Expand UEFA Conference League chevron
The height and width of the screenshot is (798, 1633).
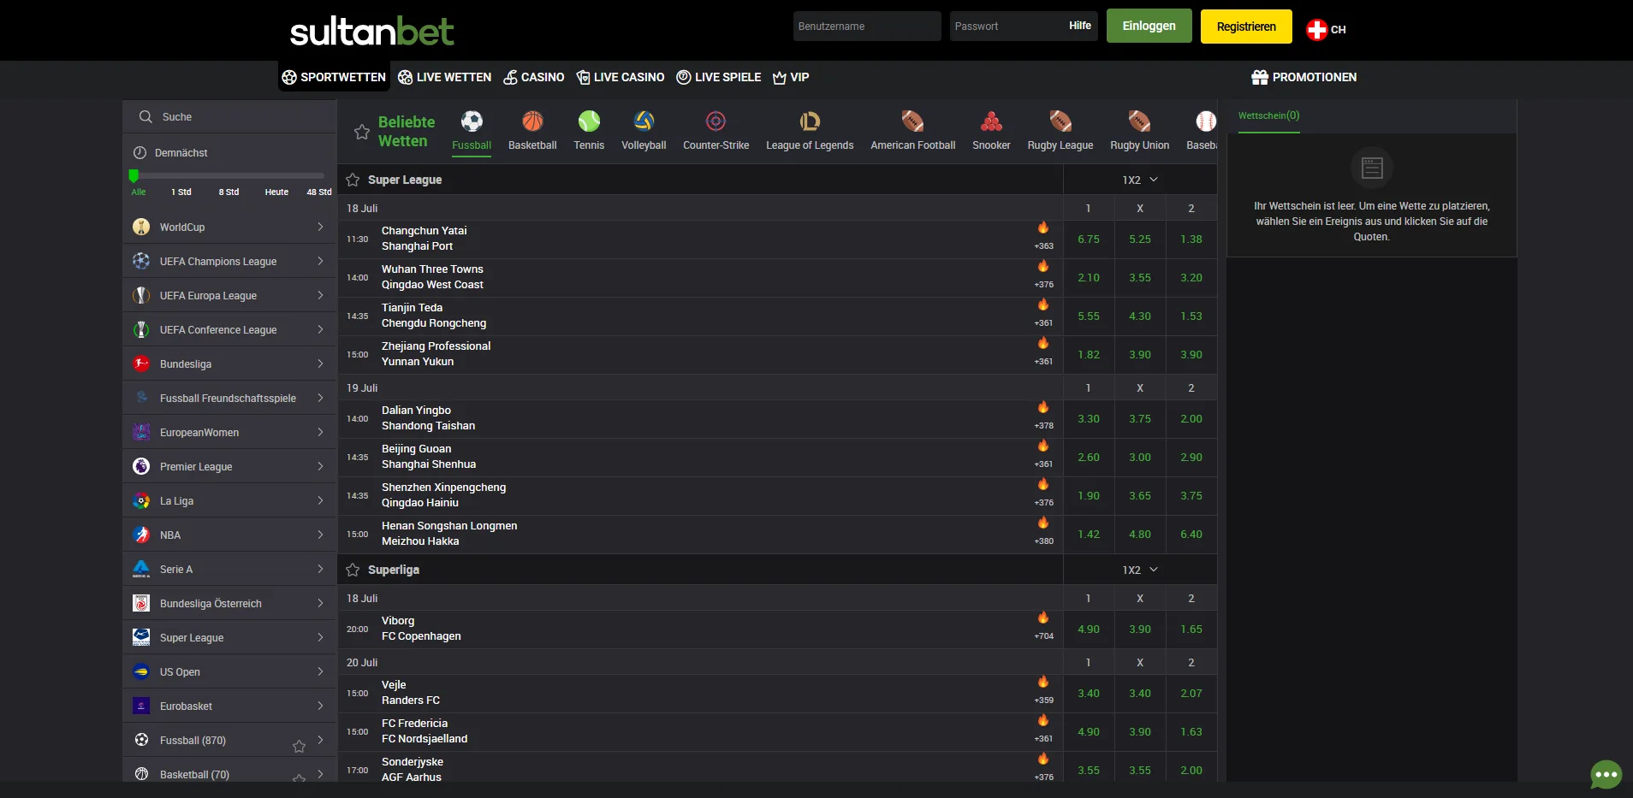pos(320,329)
